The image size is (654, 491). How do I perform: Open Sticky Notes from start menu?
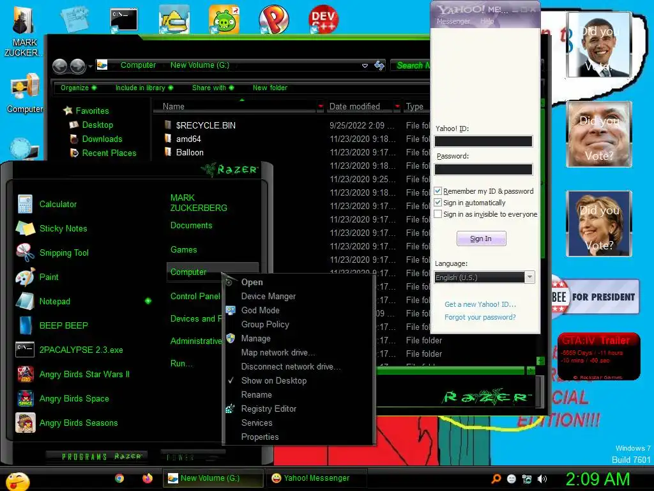(x=52, y=228)
